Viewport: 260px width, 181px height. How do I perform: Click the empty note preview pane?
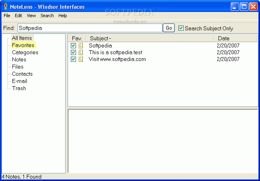pos(163,141)
